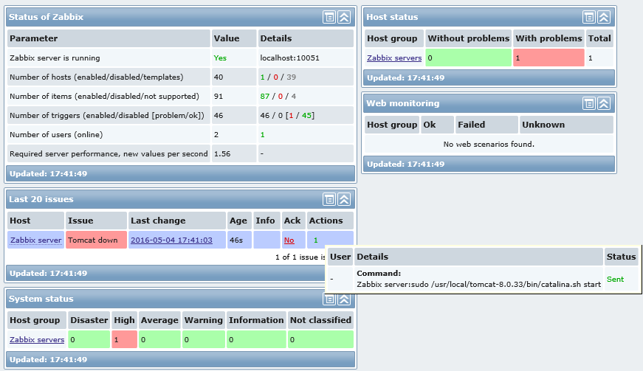
Task: Open menu icon in Web monitoring header
Action: click(x=589, y=103)
